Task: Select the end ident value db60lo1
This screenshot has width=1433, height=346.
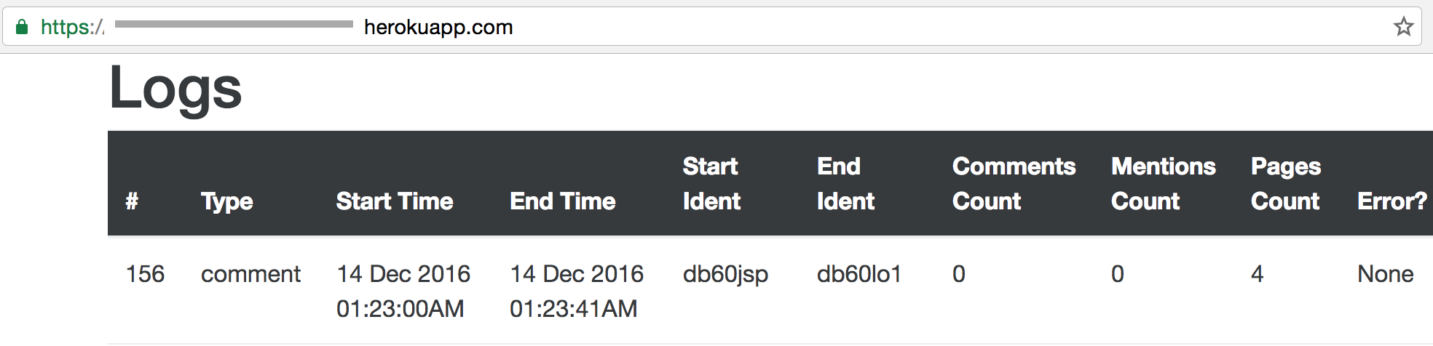Action: [859, 274]
